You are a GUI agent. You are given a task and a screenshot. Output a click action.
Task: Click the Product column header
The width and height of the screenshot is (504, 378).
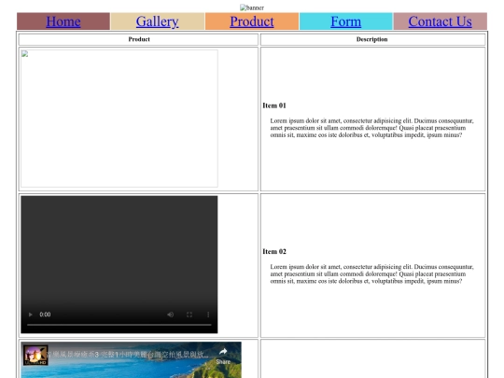(x=139, y=39)
